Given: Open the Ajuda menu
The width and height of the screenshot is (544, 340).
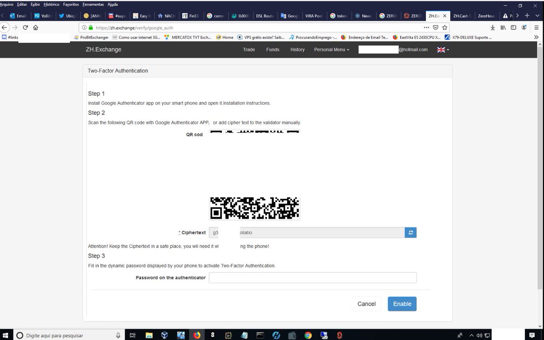Looking at the screenshot, I should point(112,4).
